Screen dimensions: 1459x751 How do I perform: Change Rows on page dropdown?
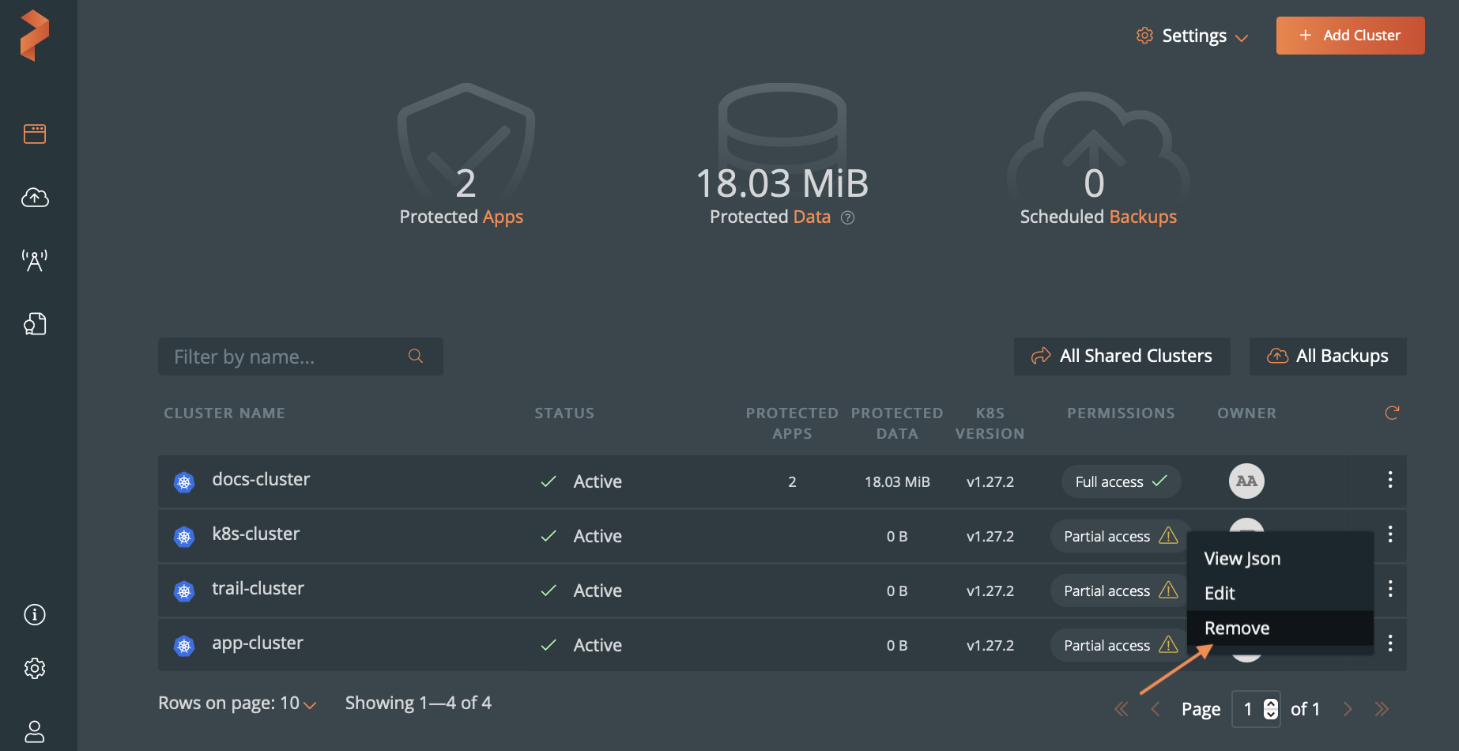pyautogui.click(x=237, y=703)
